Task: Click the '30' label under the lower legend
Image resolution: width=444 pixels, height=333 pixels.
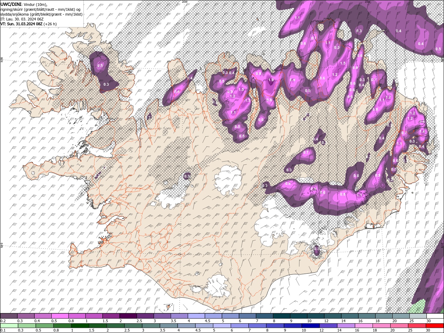Action: (429, 331)
